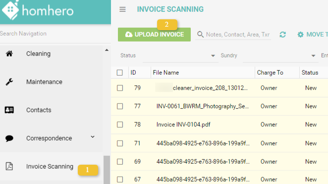Check the box for invoice 79
This screenshot has height=184, width=328.
[x=120, y=88]
